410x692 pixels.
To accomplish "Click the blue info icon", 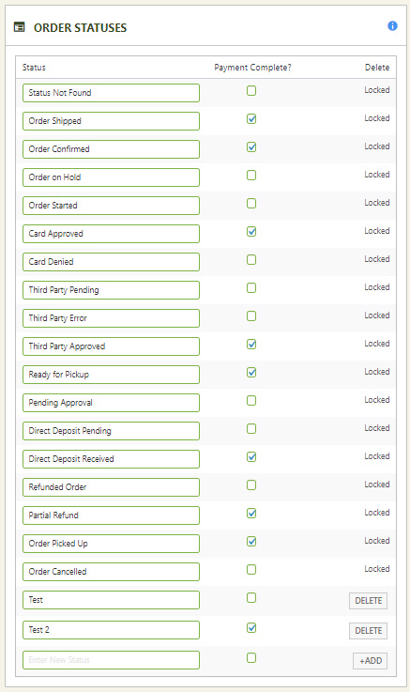I will coord(392,26).
